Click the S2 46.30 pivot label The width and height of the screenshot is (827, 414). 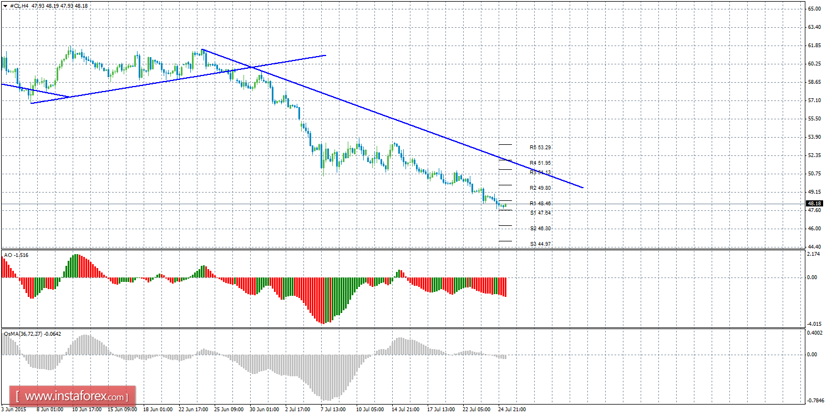540,229
